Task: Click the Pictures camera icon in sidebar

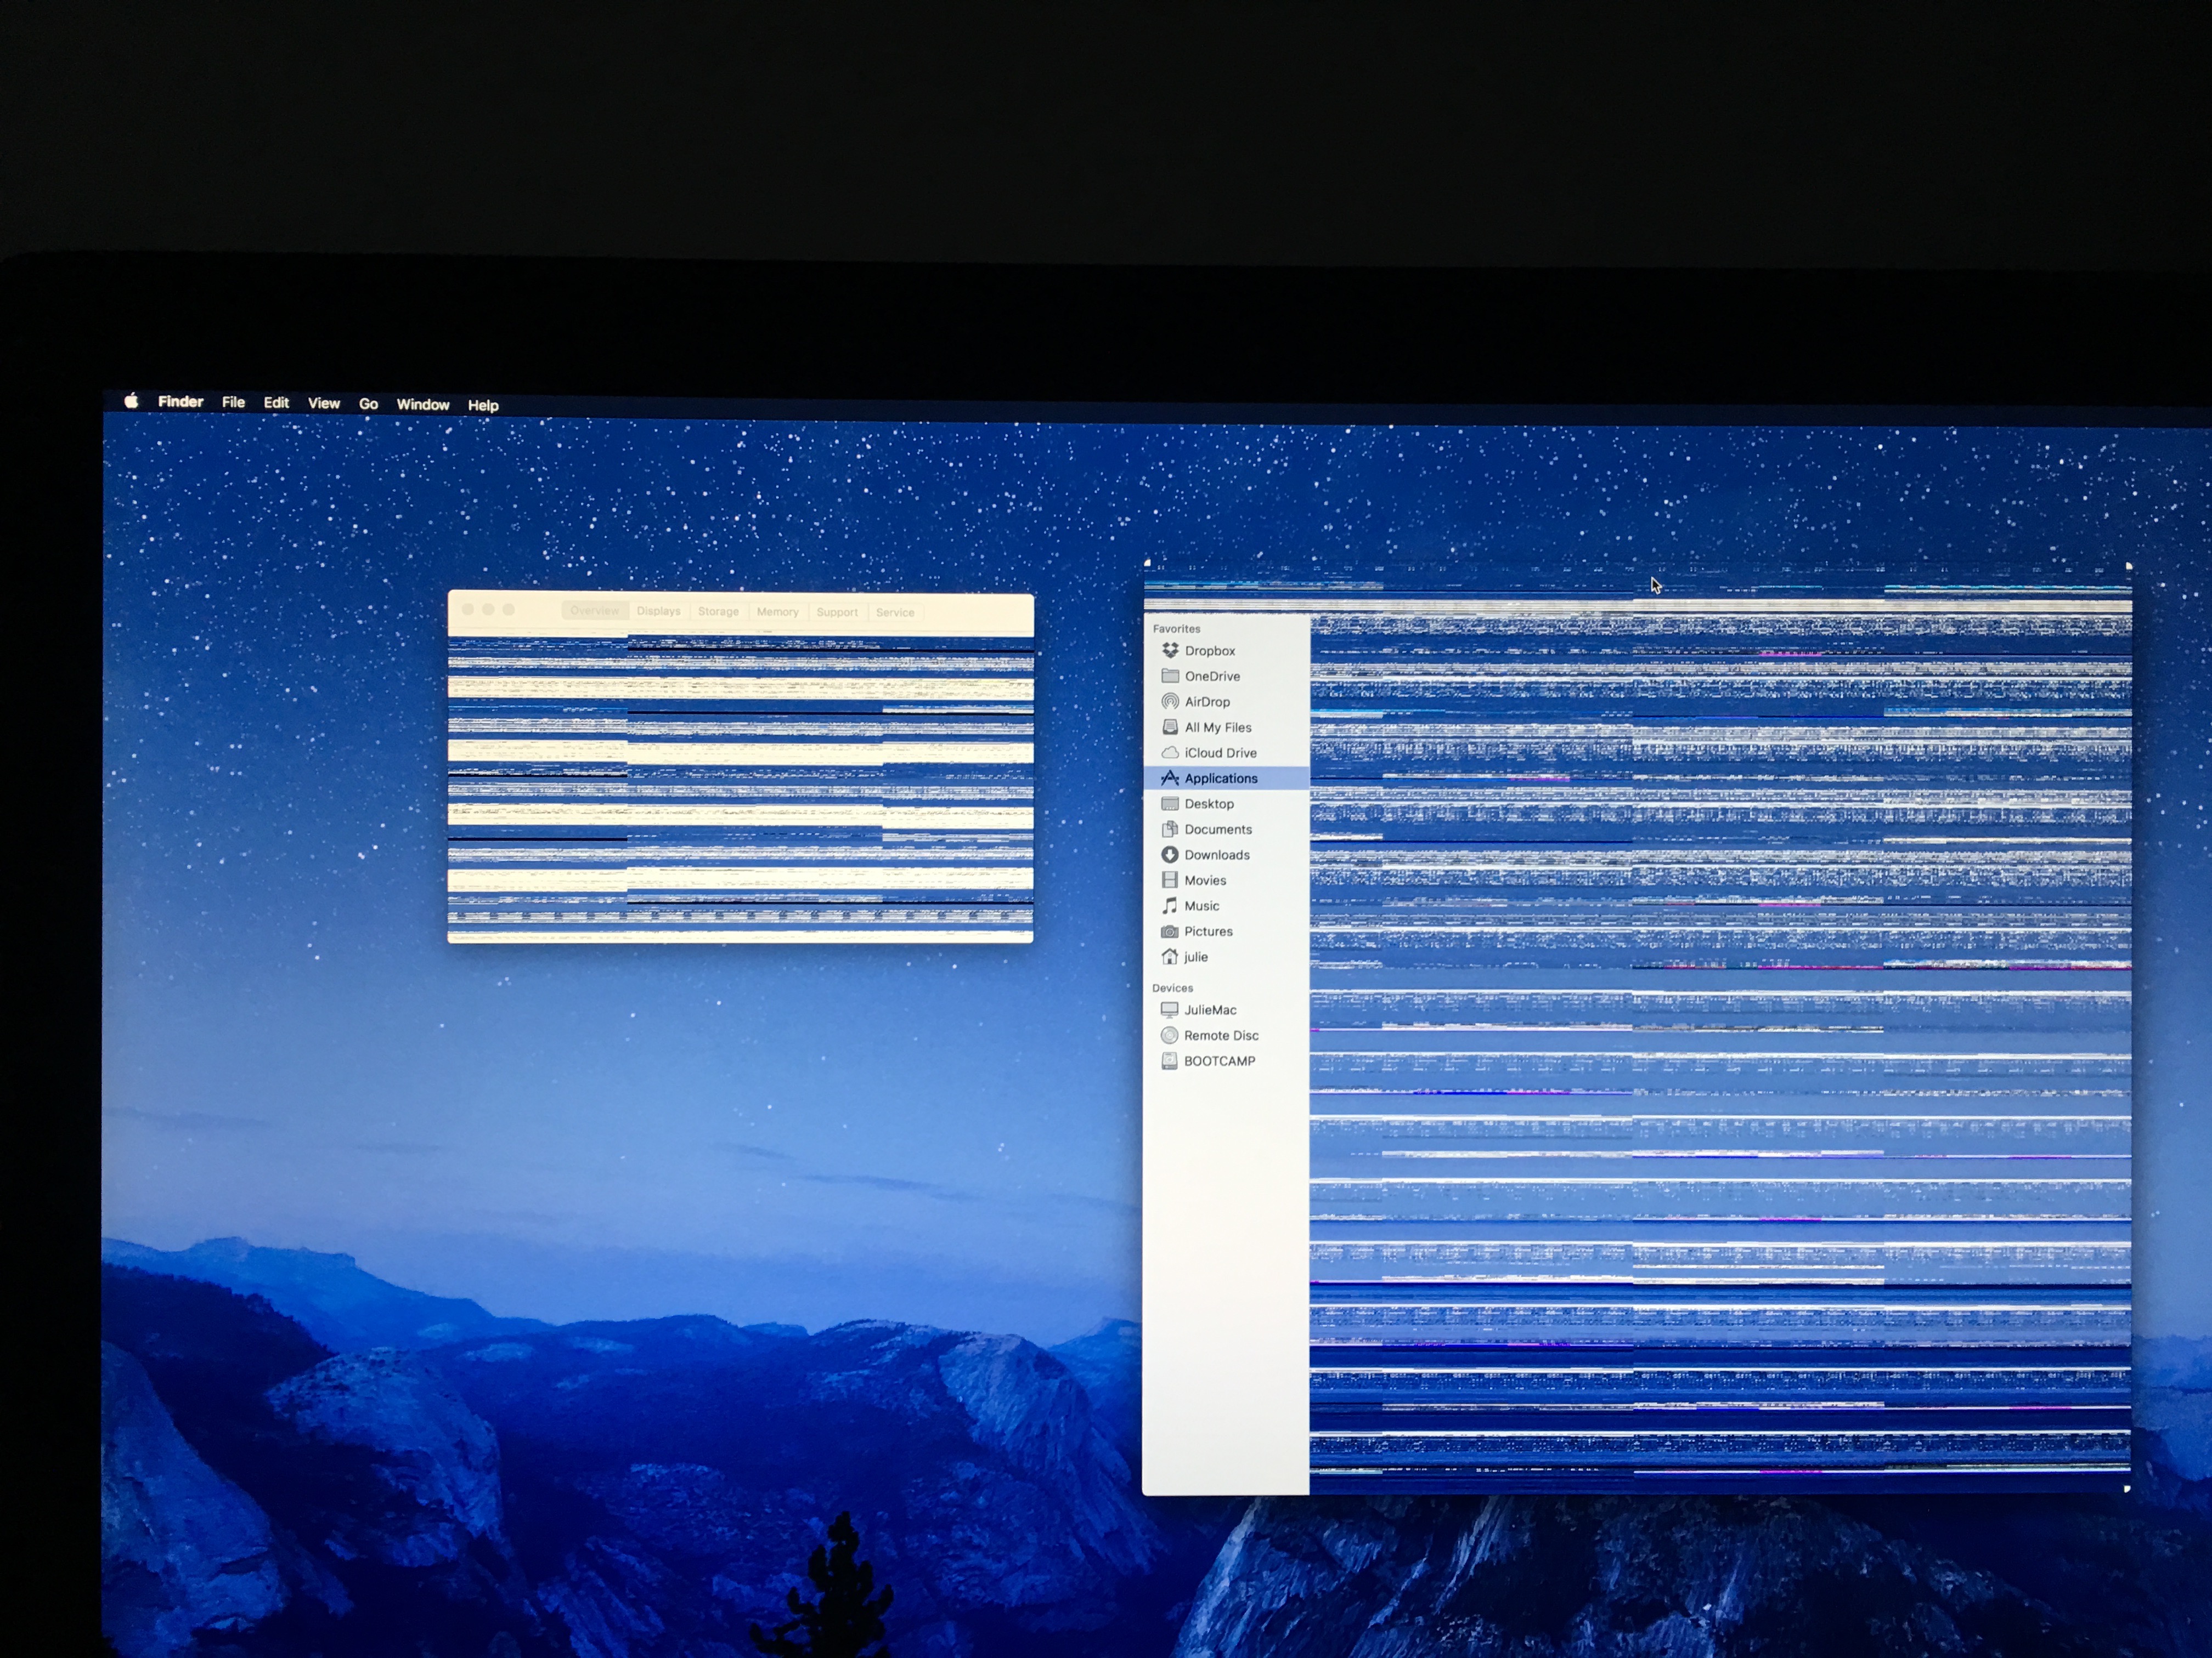Action: pyautogui.click(x=1170, y=932)
